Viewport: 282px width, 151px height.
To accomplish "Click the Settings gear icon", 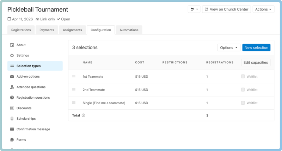I will pos(12,55).
